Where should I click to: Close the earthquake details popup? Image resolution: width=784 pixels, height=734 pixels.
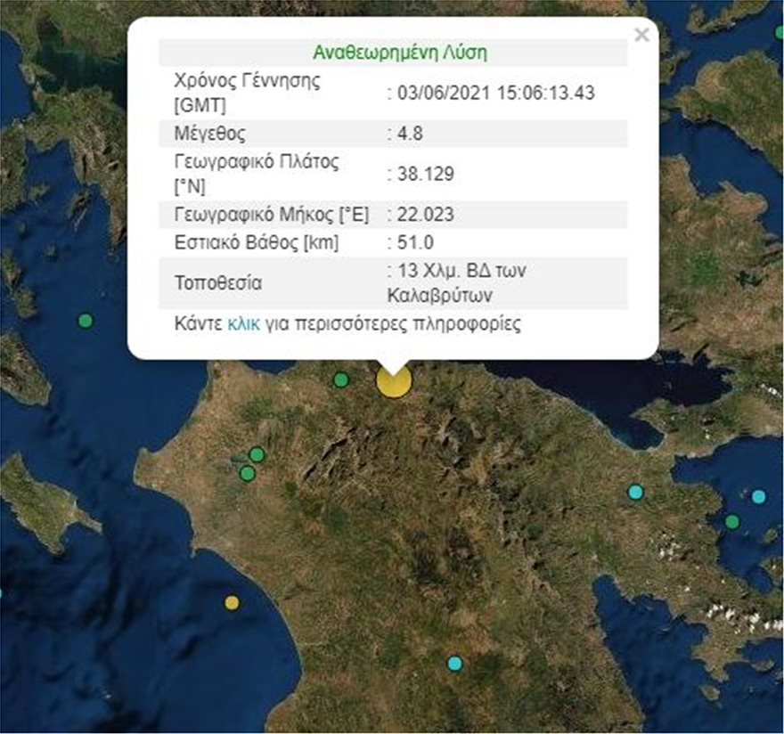pos(641,36)
